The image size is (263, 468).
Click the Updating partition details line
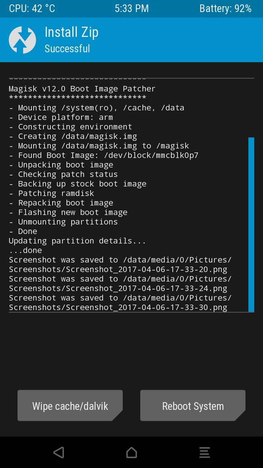pos(77,241)
